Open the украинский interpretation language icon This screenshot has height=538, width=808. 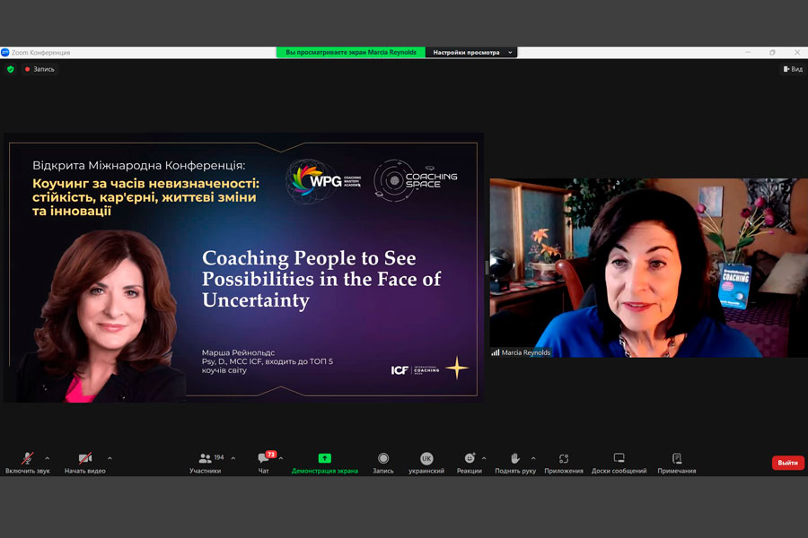tap(426, 458)
